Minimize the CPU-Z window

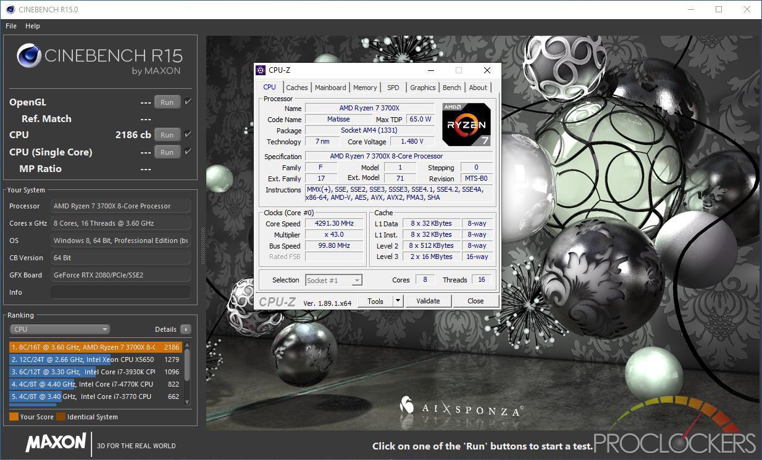click(x=431, y=70)
